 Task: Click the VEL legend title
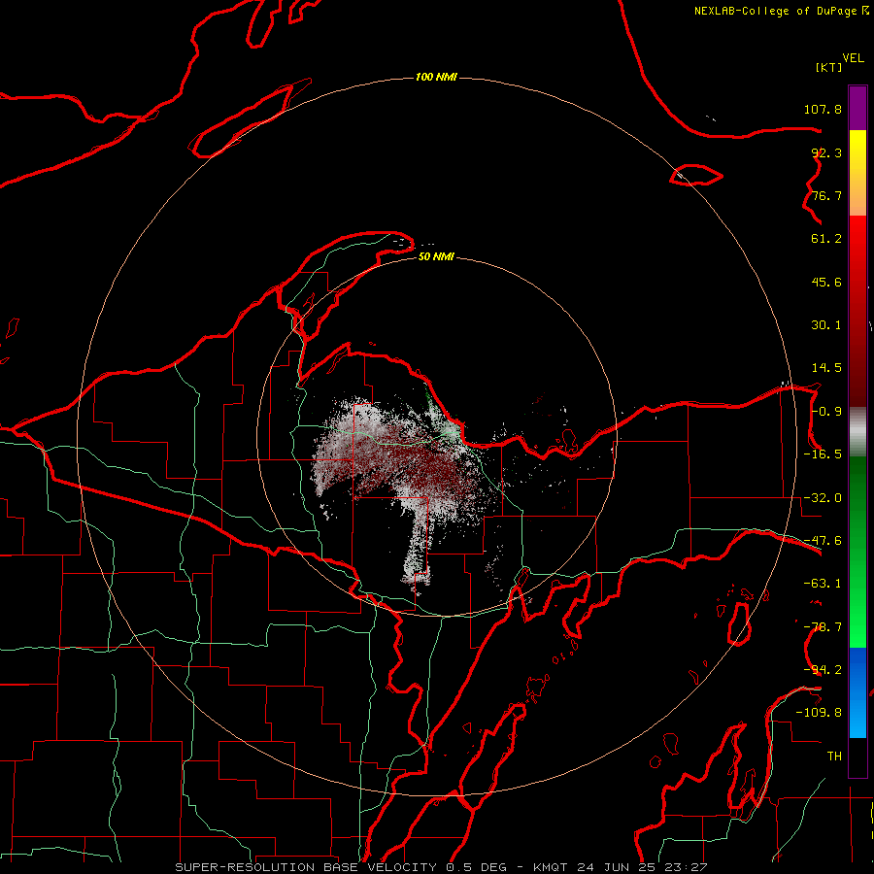[x=853, y=58]
